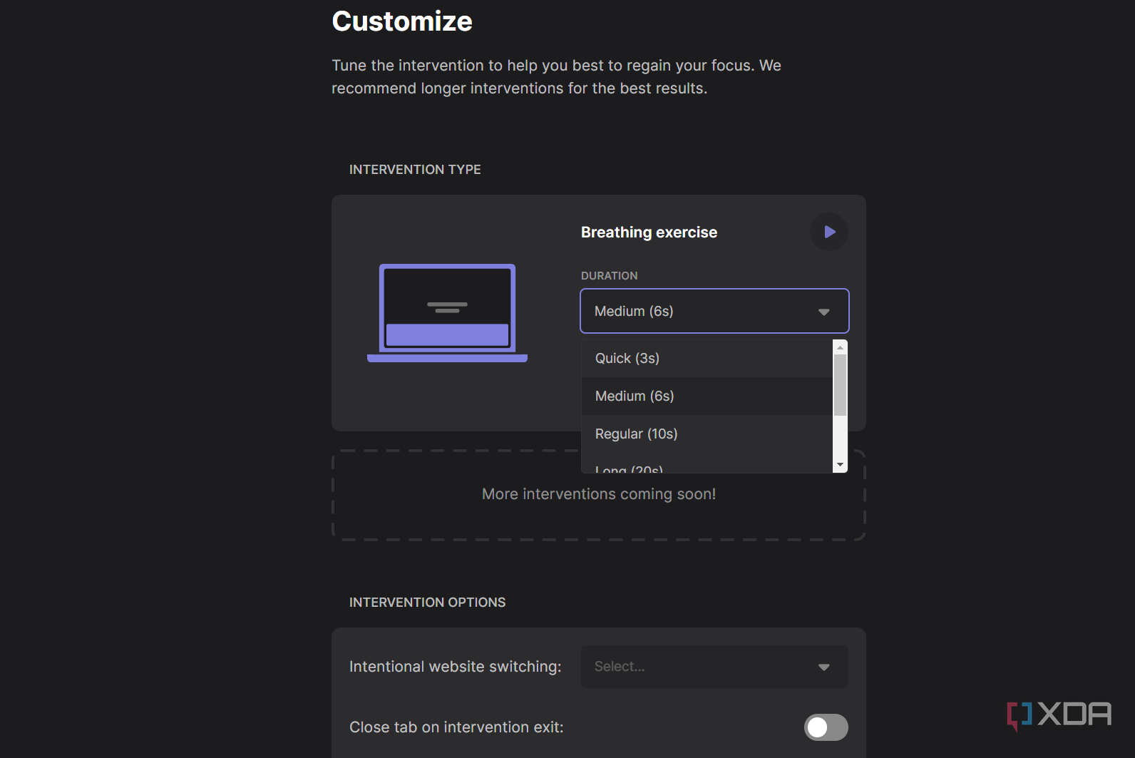1135x758 pixels.
Task: Pick the Regular (10s) duration option
Action: coord(707,434)
